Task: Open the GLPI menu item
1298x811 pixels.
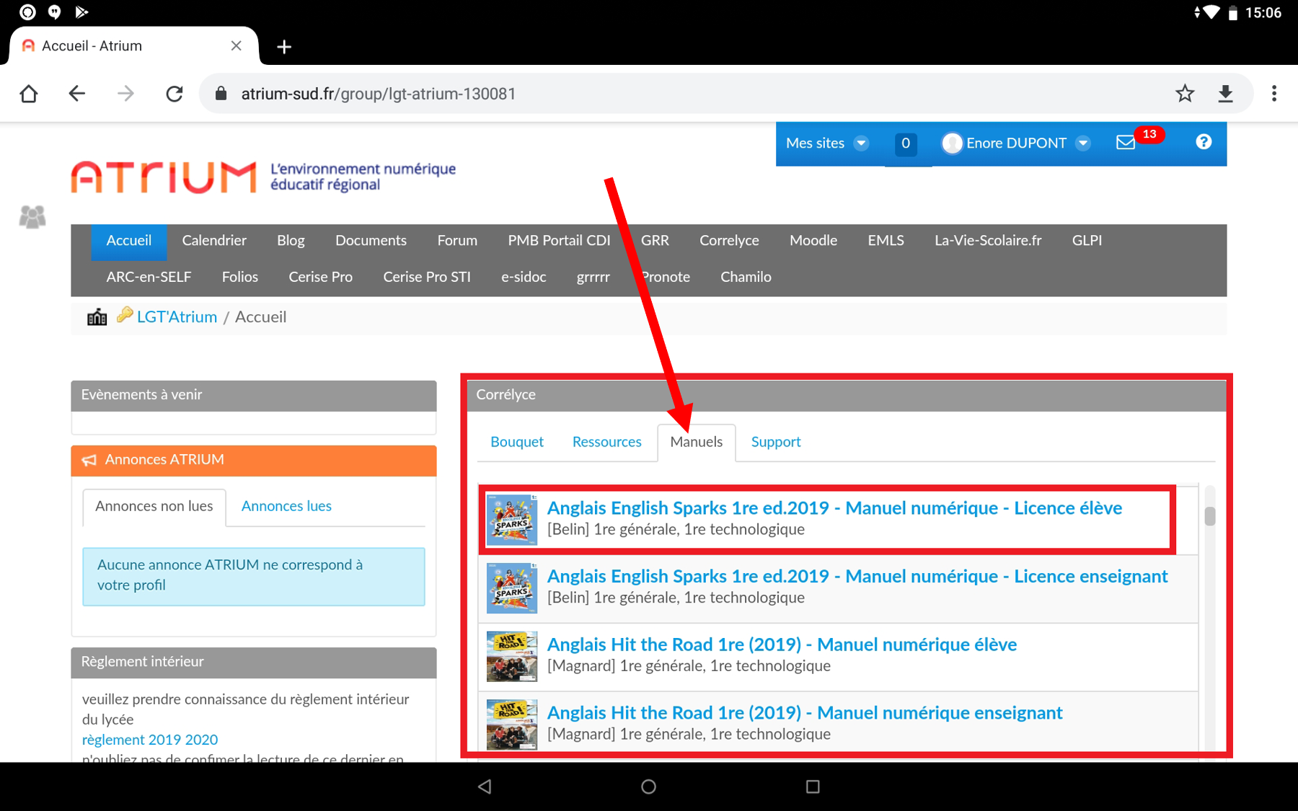Action: pyautogui.click(x=1087, y=241)
